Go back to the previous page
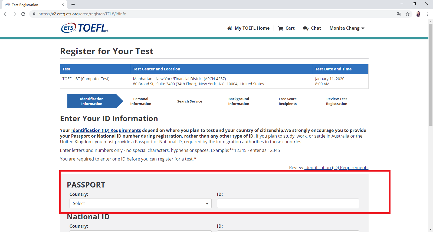The height and width of the screenshot is (232, 433). click(x=6, y=14)
